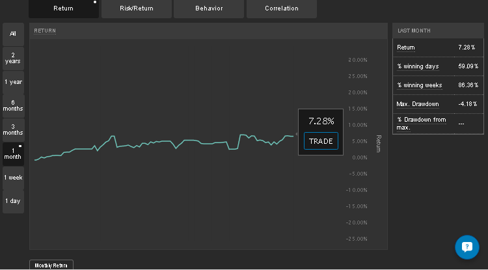488x270 pixels.
Task: Select the 1 year time range
Action: coord(13,82)
